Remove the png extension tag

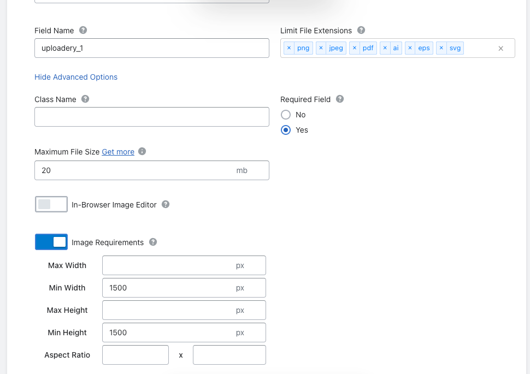(289, 48)
